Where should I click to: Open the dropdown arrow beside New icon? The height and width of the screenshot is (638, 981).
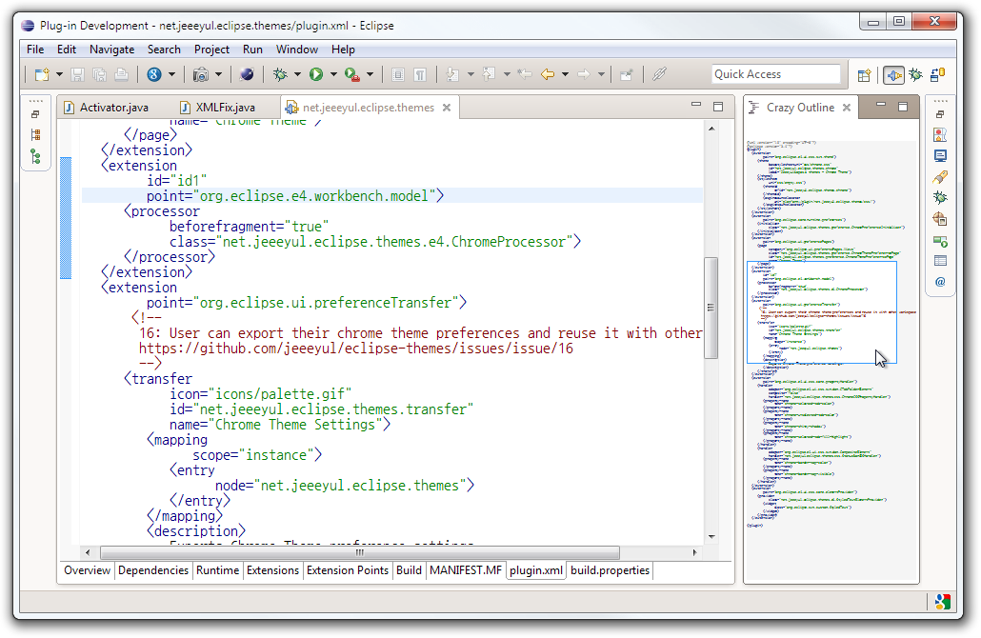[59, 74]
